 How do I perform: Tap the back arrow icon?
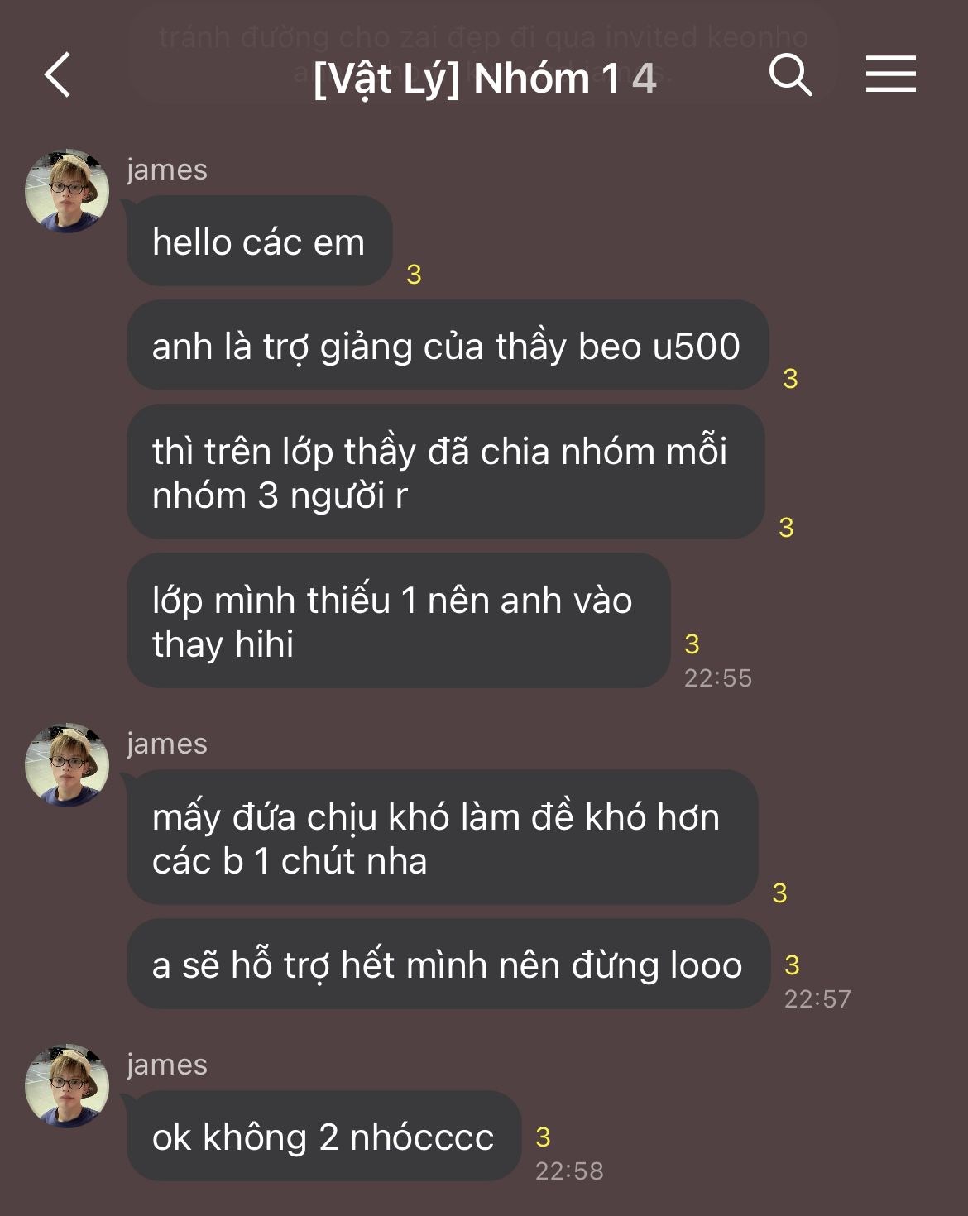pyautogui.click(x=57, y=75)
